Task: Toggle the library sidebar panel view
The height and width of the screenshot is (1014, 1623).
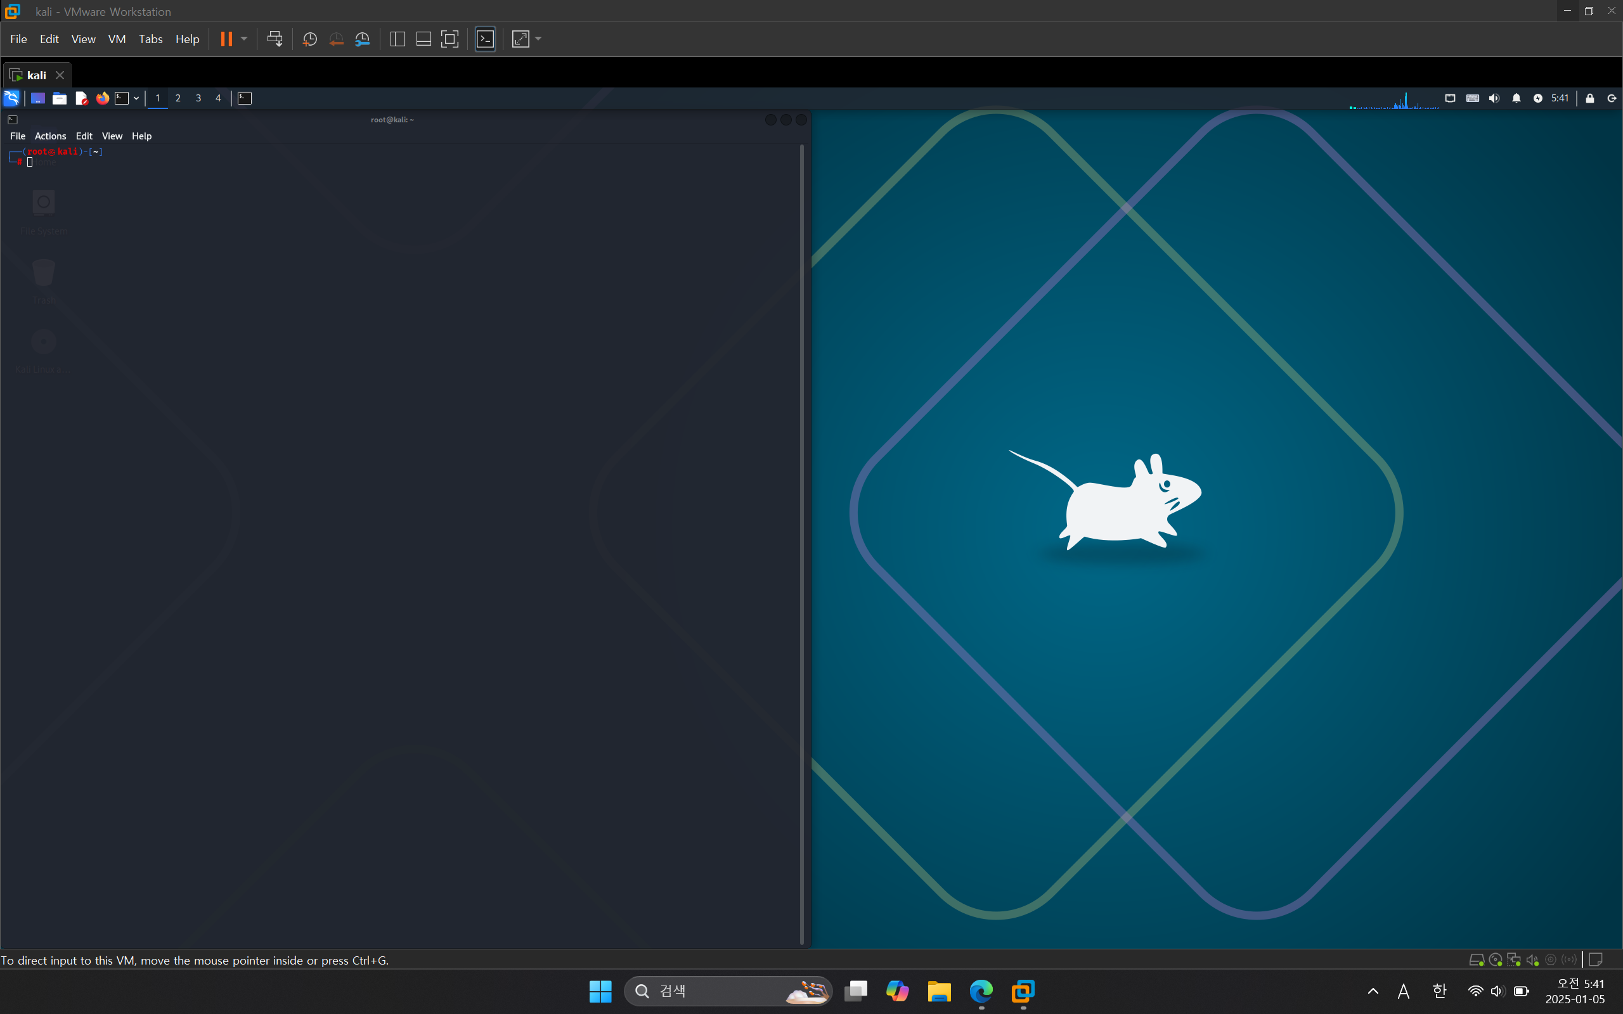Action: coord(397,39)
